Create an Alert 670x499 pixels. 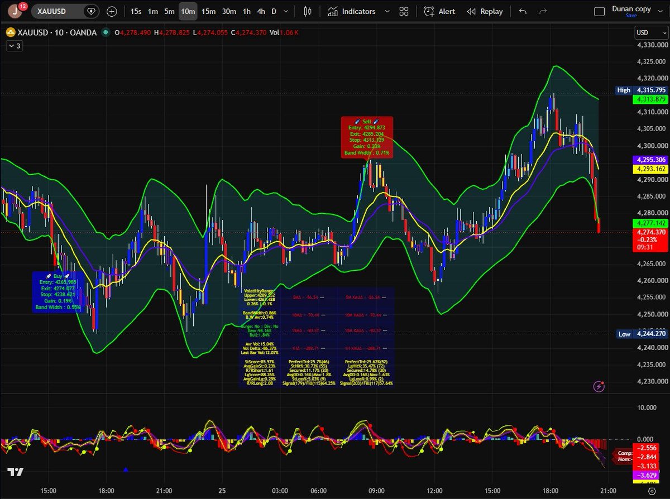pos(439,11)
